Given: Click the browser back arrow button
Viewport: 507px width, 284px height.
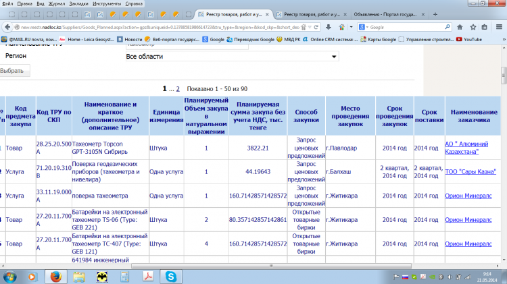Looking at the screenshot, I should coord(6,27).
